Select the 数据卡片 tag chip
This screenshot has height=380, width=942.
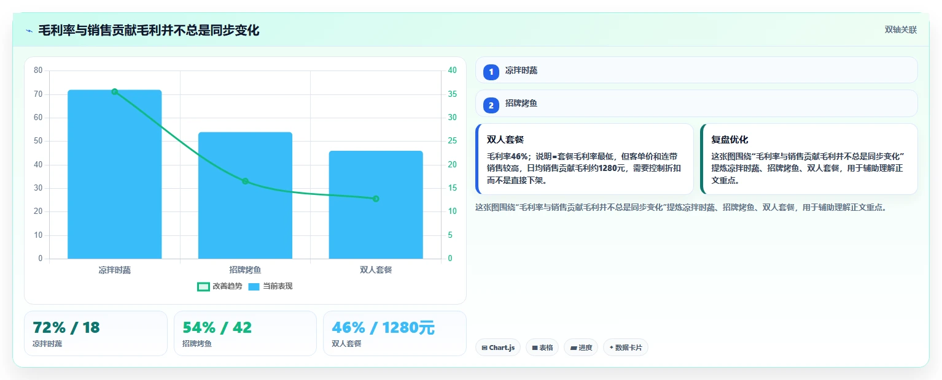click(626, 348)
